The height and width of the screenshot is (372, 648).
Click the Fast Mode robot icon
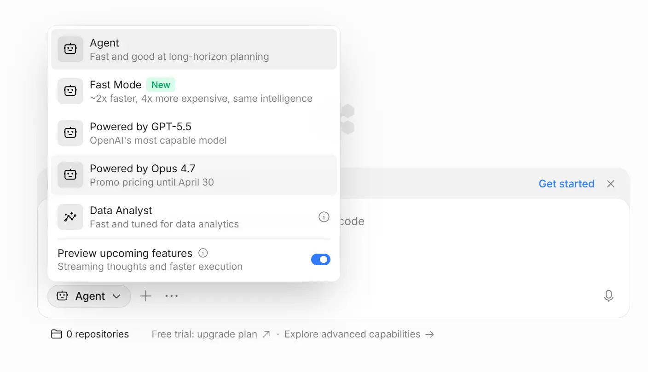tap(70, 91)
